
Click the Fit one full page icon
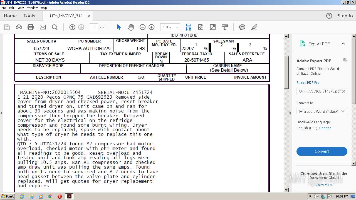(x=201, y=27)
